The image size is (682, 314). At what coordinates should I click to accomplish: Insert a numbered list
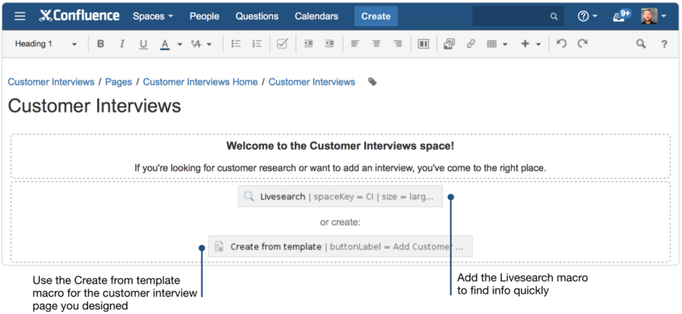coord(257,44)
